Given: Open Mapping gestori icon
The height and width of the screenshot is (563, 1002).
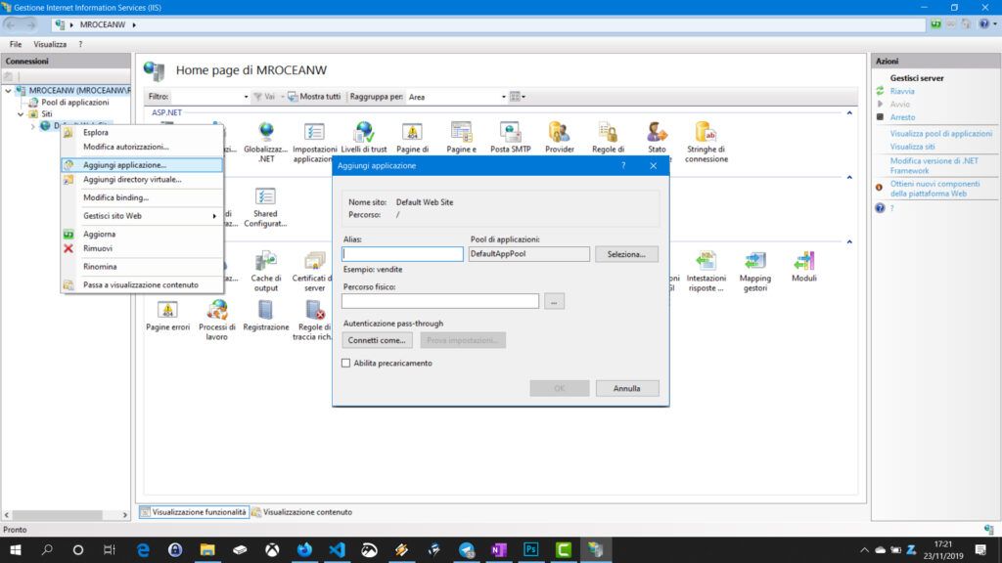Looking at the screenshot, I should pos(754,272).
